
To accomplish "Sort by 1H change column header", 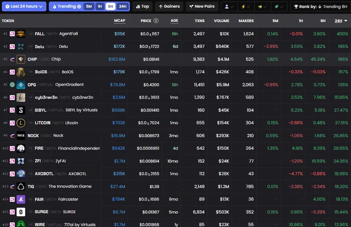I will [300, 21].
